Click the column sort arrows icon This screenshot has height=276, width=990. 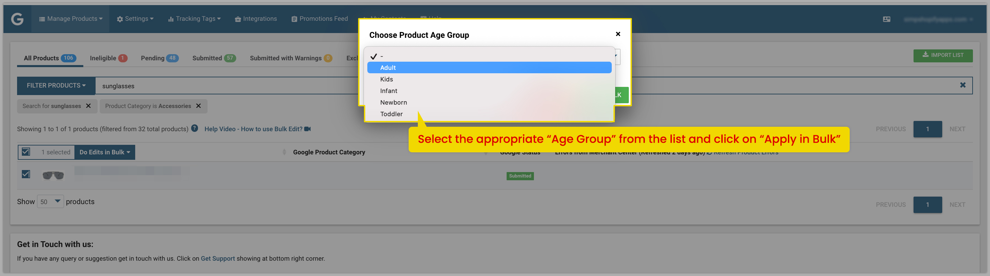[284, 152]
